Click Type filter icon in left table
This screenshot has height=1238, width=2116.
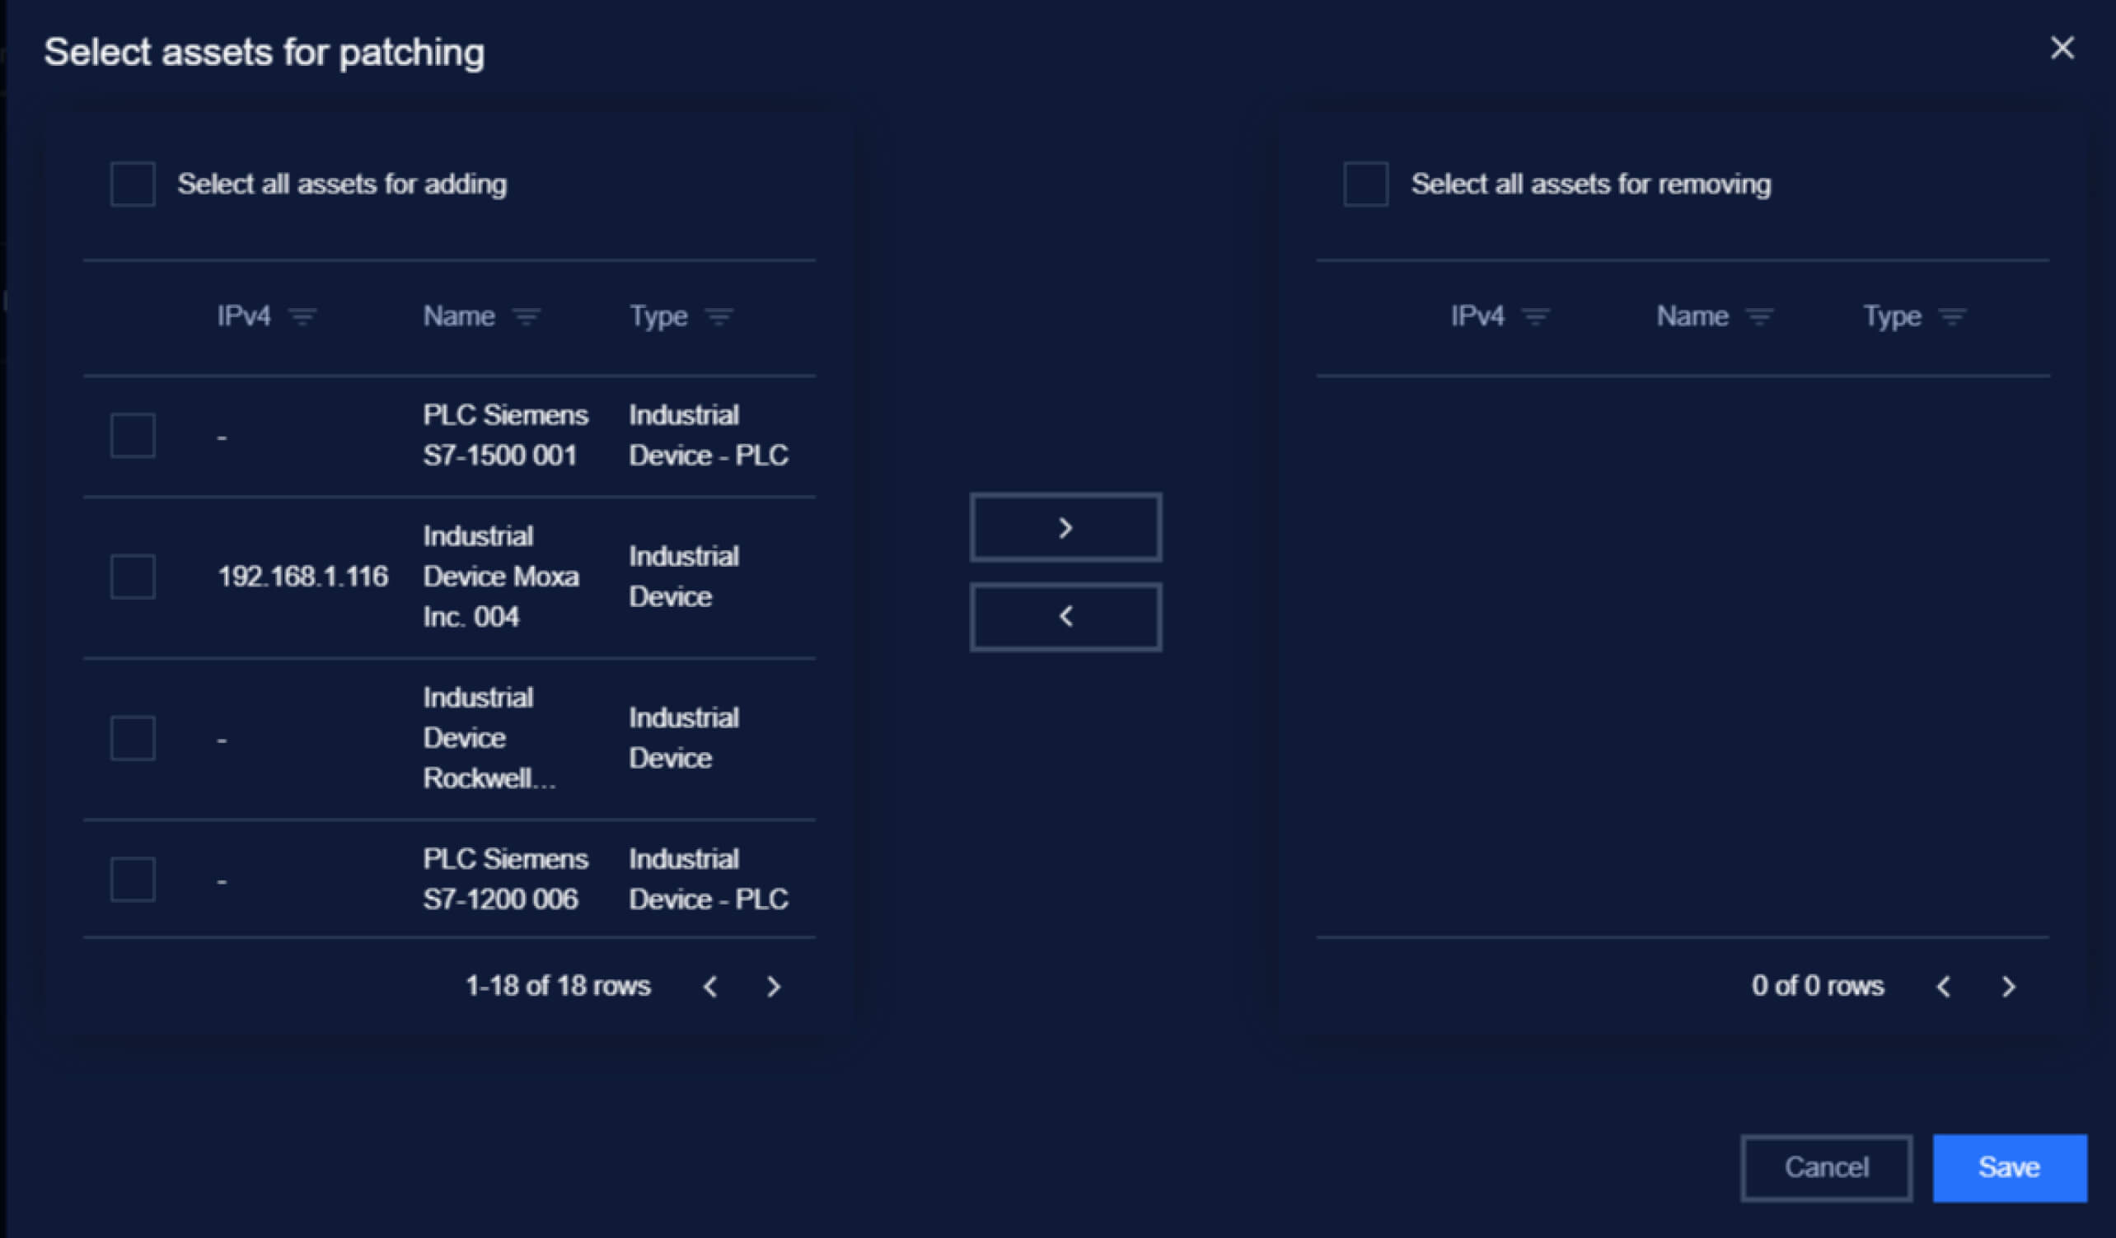pos(719,316)
